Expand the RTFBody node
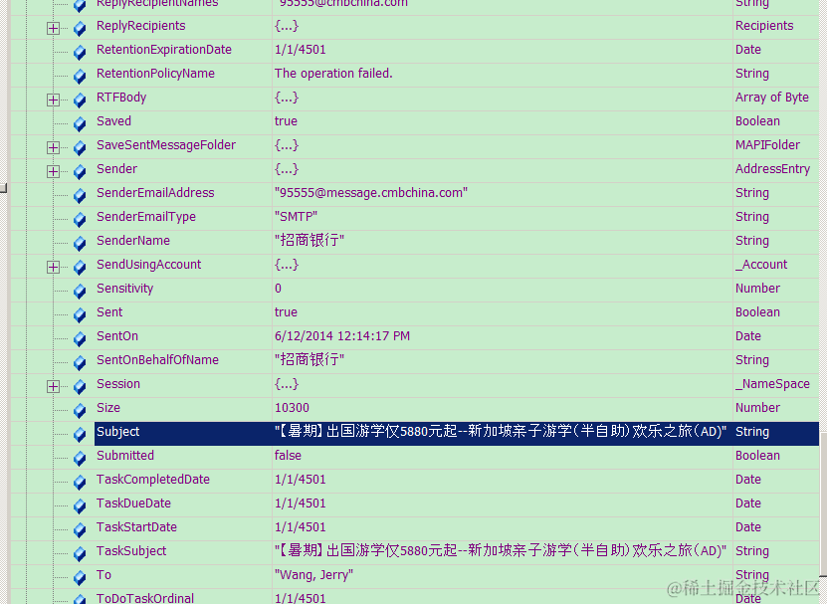 click(x=53, y=101)
